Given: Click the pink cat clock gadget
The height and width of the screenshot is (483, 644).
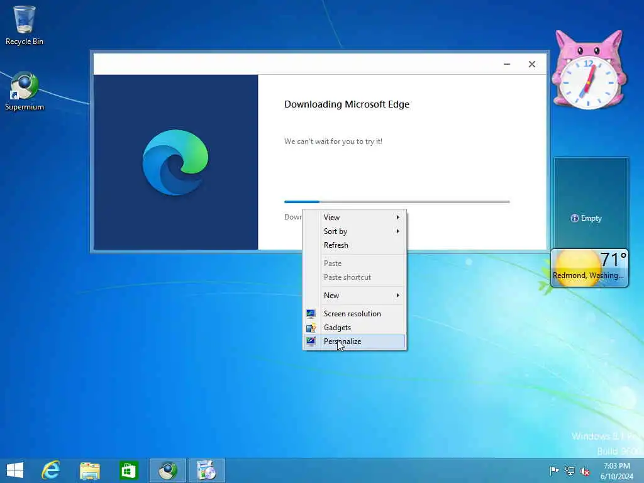Looking at the screenshot, I should click(589, 70).
